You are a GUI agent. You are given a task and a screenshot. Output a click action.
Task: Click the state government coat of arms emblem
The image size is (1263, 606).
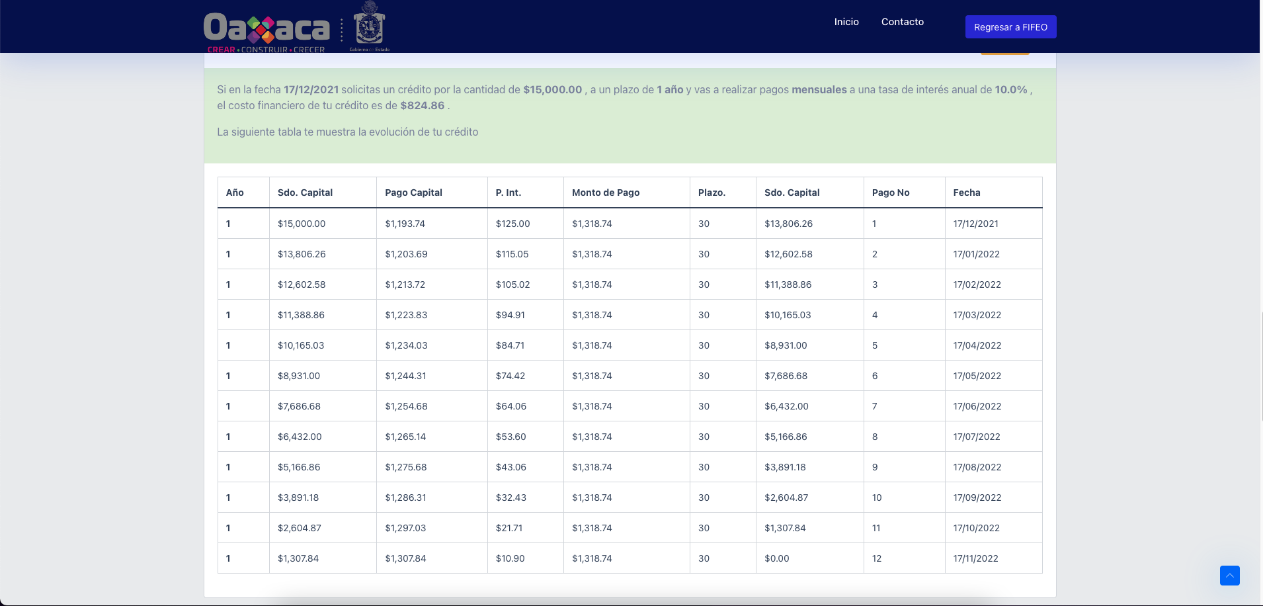(369, 25)
